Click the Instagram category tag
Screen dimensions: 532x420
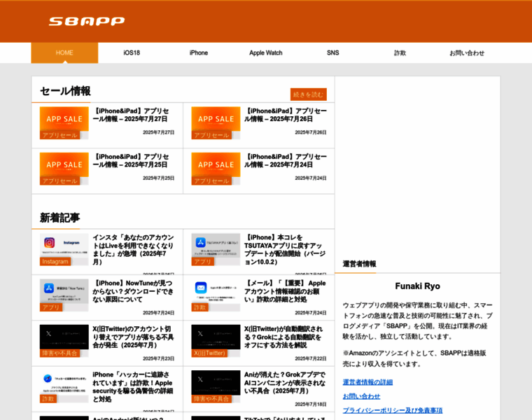55,262
